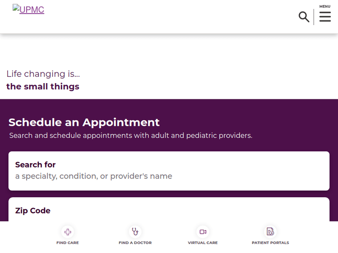
Task: Click the adult and pediatric providers description
Action: [131, 135]
